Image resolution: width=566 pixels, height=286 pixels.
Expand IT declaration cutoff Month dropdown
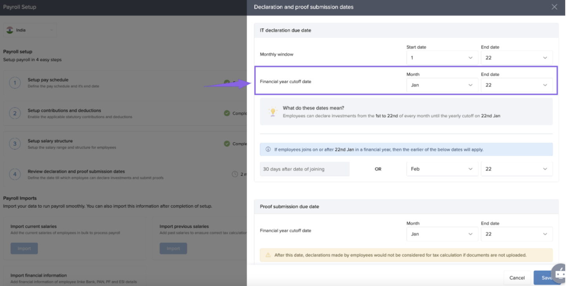[x=442, y=85]
